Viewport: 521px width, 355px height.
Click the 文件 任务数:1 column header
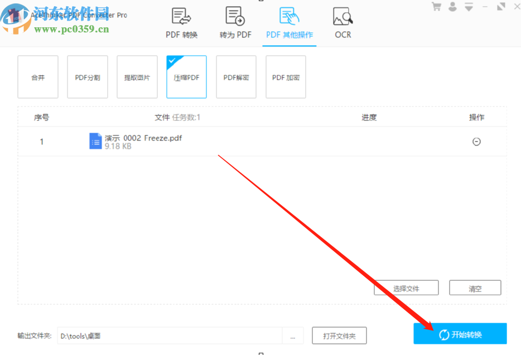click(x=177, y=117)
